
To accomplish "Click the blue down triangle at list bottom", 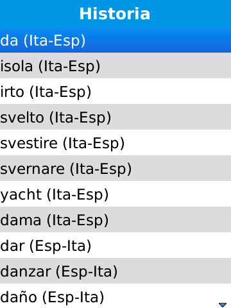I will click(223, 305).
